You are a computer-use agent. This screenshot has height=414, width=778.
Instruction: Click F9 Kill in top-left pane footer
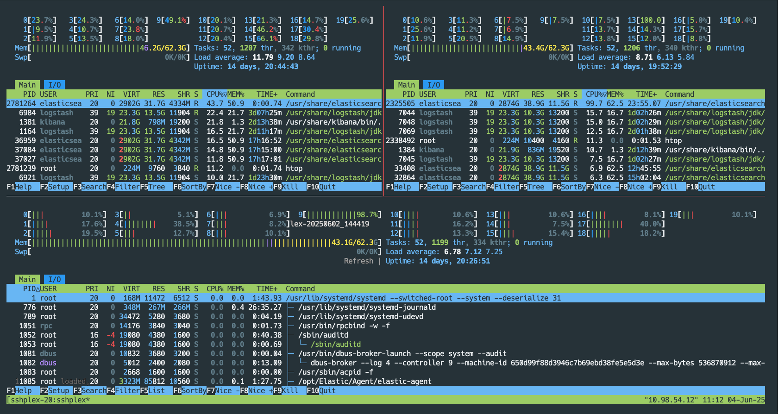[290, 187]
